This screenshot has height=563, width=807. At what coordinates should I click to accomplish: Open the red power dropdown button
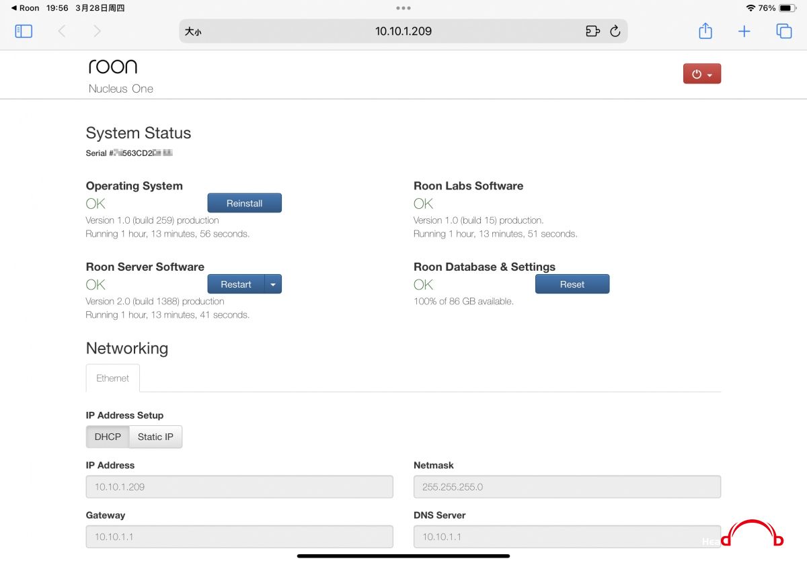[x=702, y=74]
